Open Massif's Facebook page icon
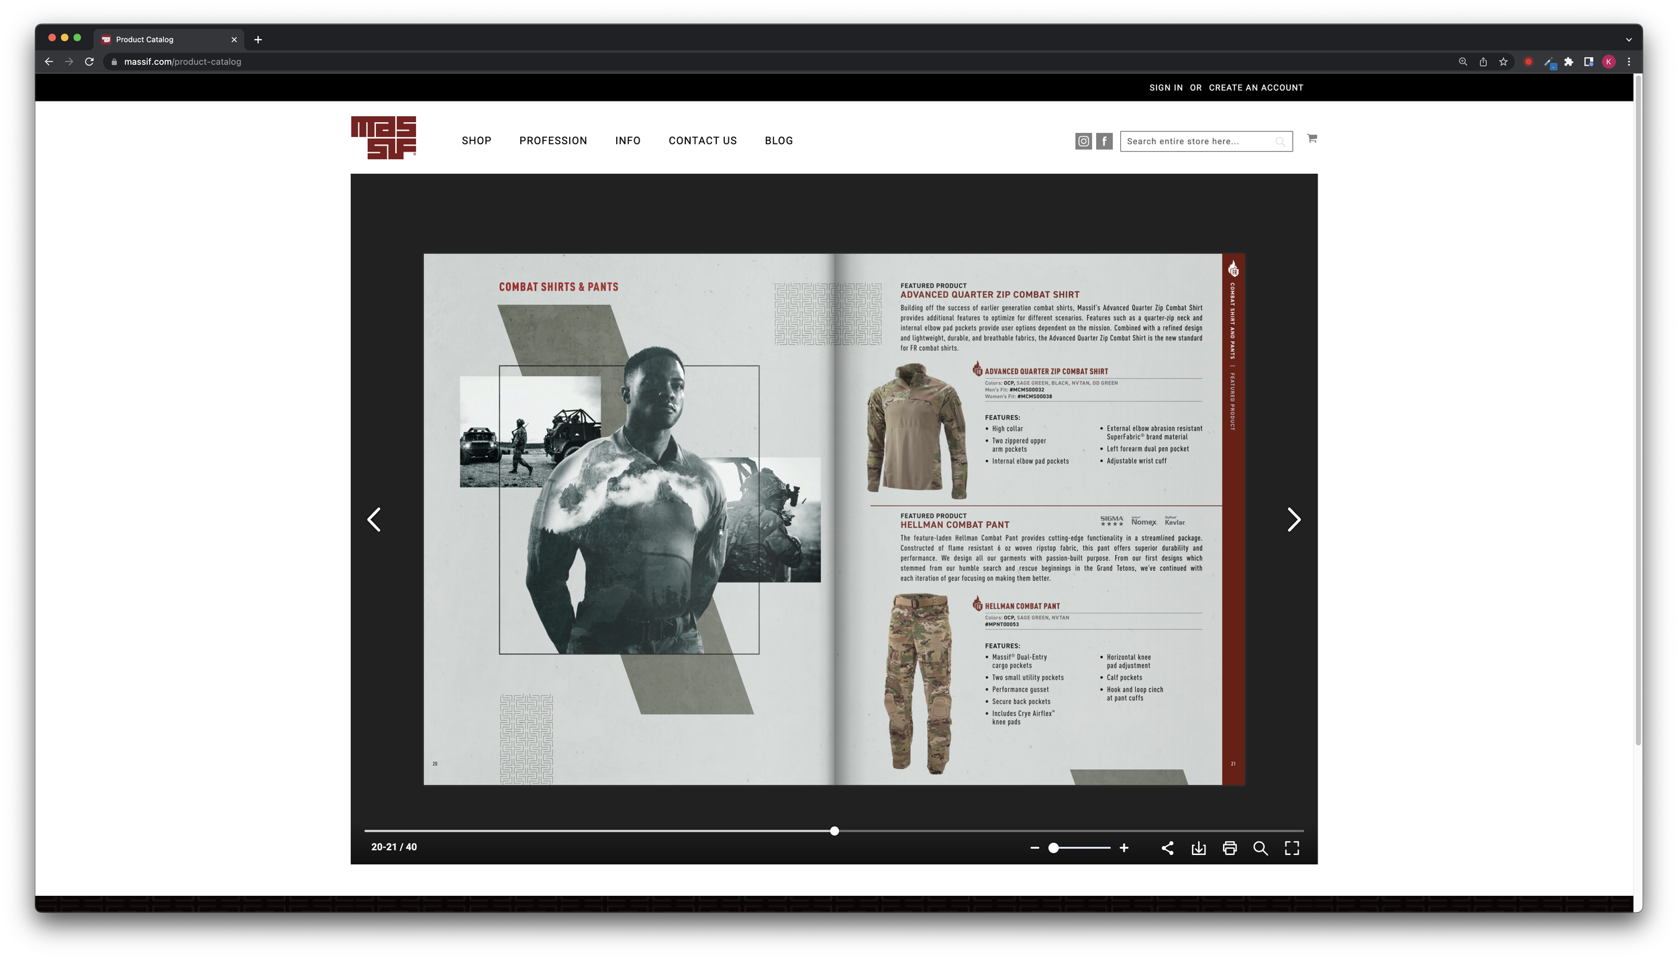 point(1104,141)
